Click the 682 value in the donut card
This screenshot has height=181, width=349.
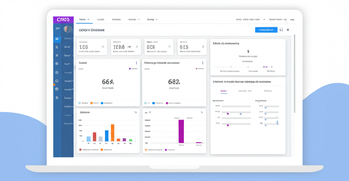coord(174,82)
